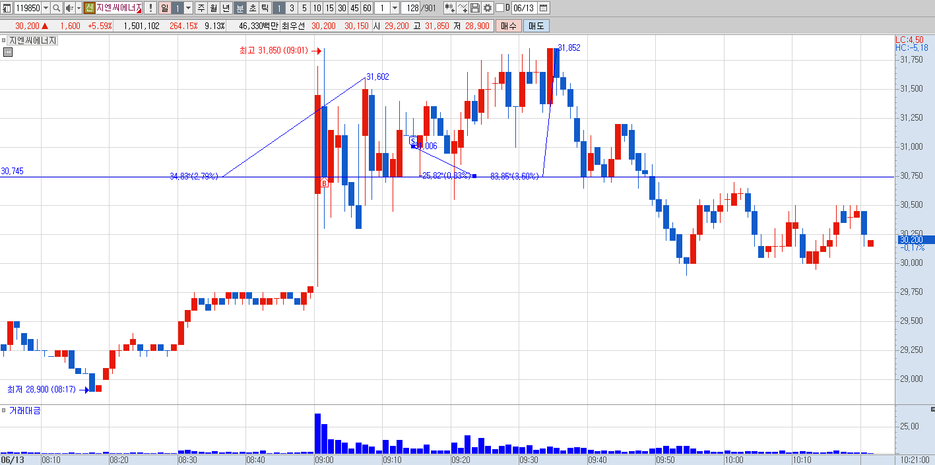This screenshot has width=935, height=465.
Task: Expand the interval value dropdown after 60
Action: (395, 8)
